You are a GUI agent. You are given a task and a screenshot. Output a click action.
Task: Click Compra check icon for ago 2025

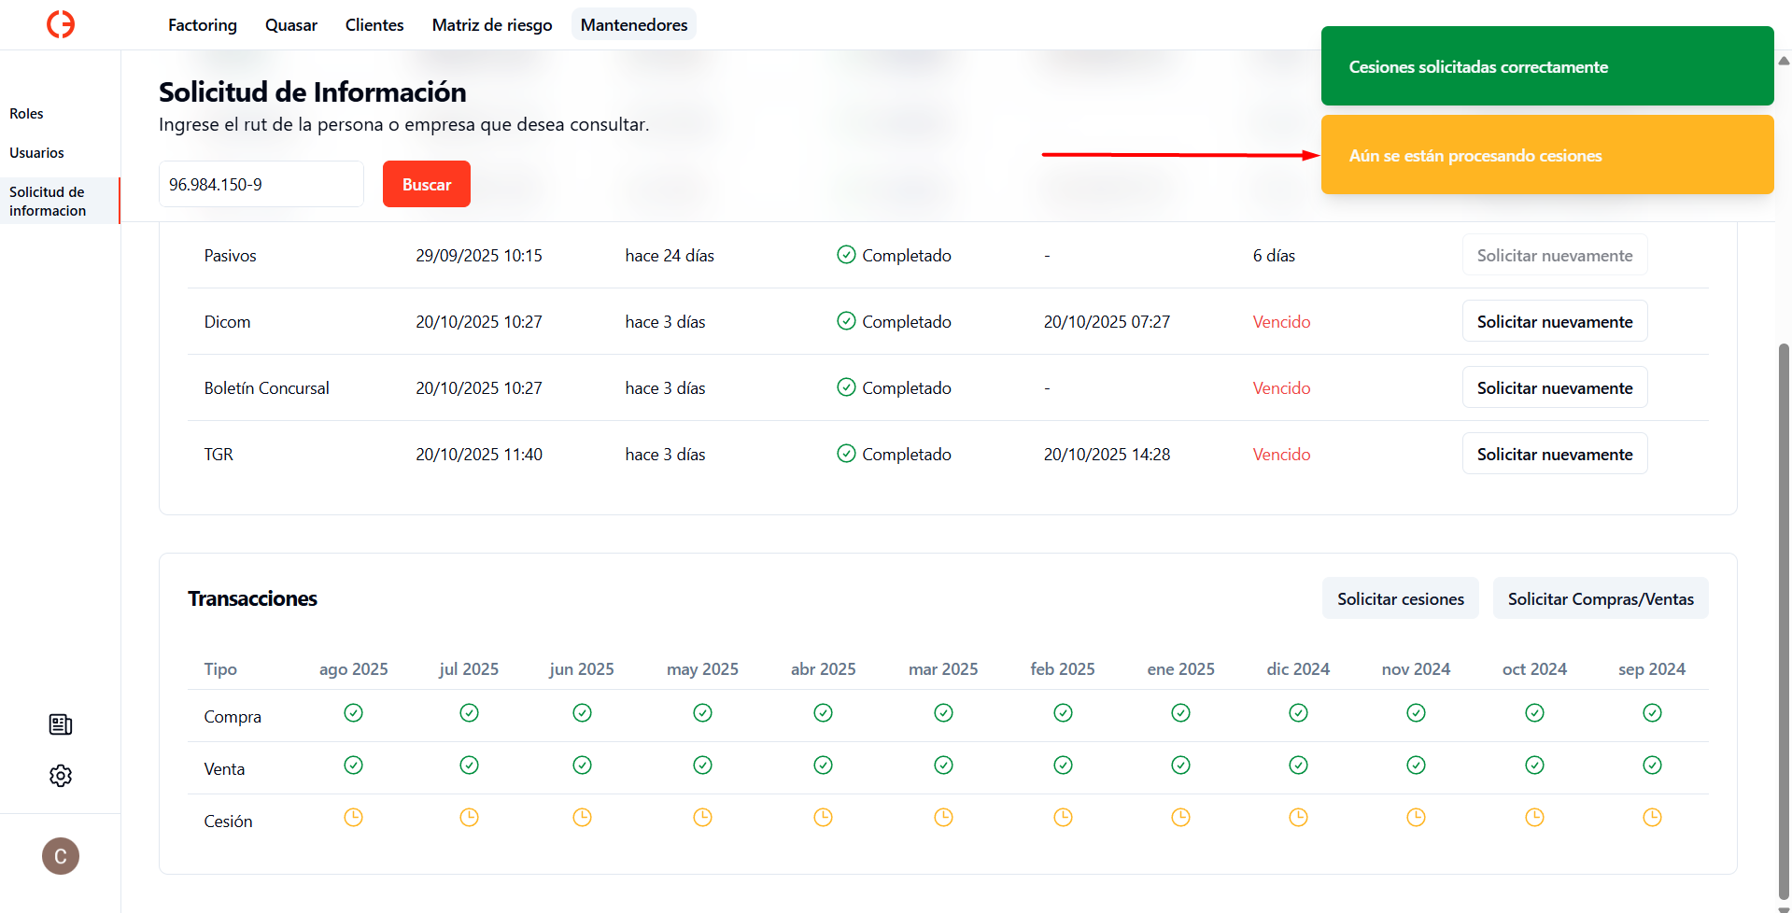(x=353, y=713)
